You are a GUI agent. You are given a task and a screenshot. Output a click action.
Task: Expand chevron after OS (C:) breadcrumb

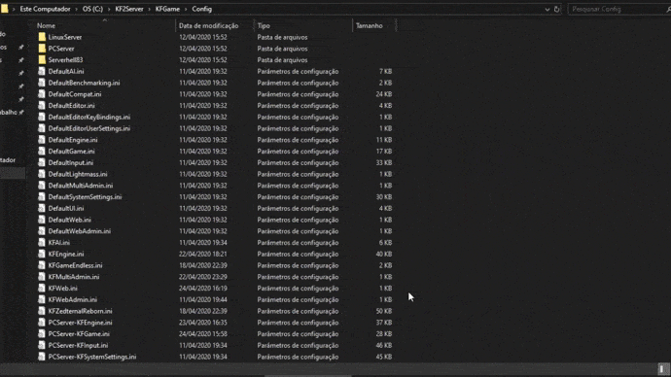[109, 9]
